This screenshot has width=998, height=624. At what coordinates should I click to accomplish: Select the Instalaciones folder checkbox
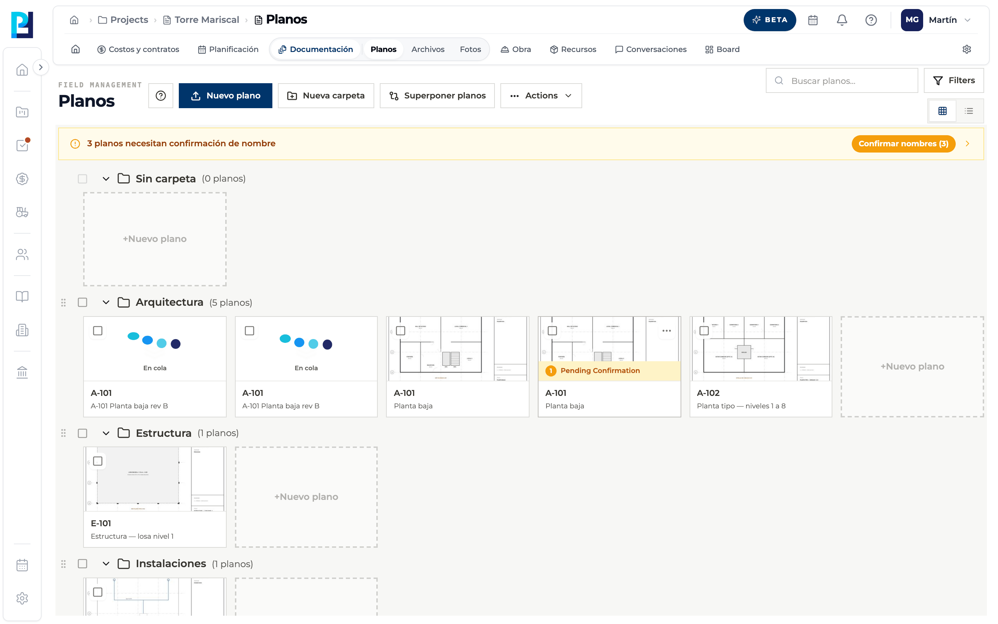pyautogui.click(x=82, y=564)
